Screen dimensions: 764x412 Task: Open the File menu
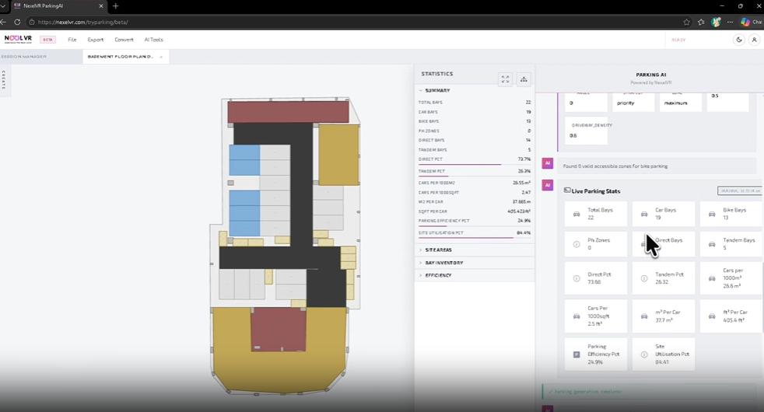pyautogui.click(x=72, y=40)
